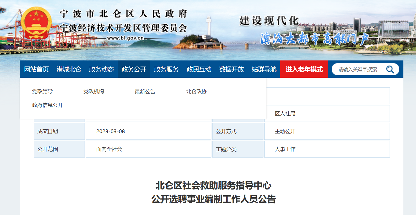Screen dimensions: 416x215
Task: Open the 港城北仑 navigation menu
Action: [x=69, y=69]
